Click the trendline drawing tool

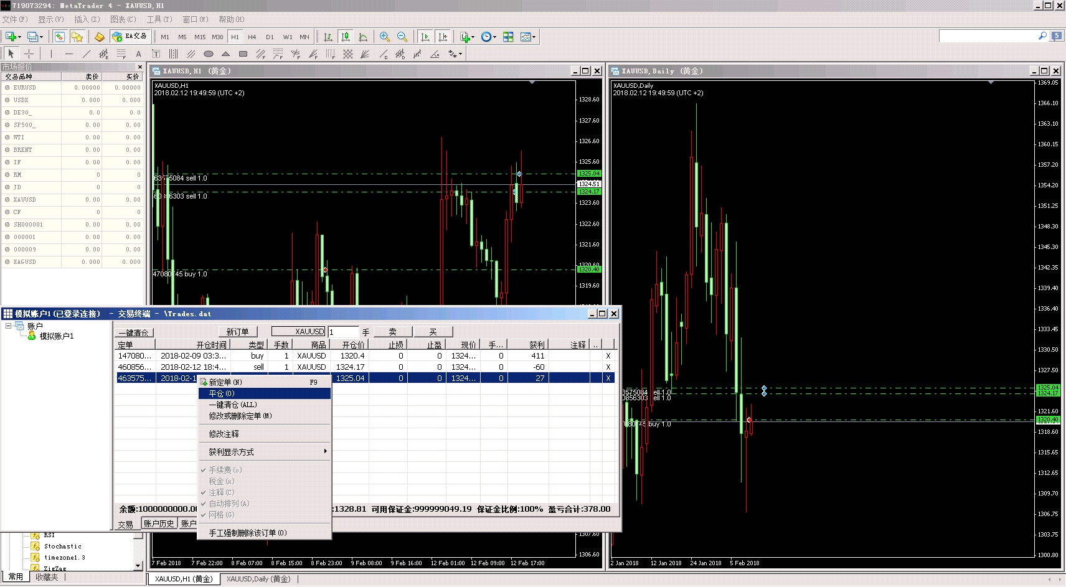(87, 54)
